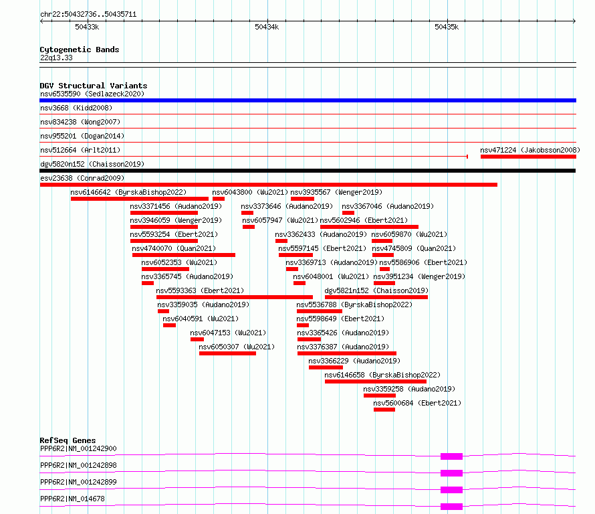This screenshot has width=595, height=514.
Task: Open nsv4745809 (Quan2021) variant
Action: 414,248
